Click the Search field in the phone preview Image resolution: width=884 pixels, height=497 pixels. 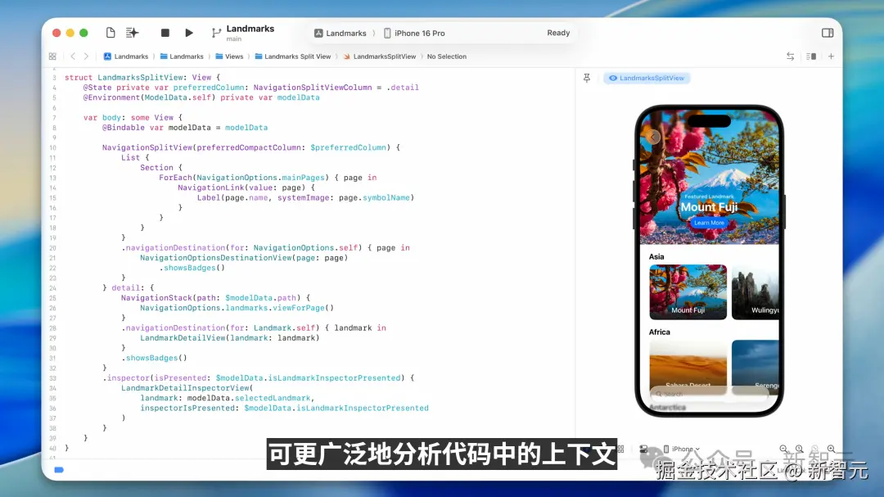709,394
